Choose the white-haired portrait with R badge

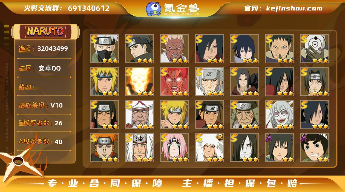coord(210,147)
